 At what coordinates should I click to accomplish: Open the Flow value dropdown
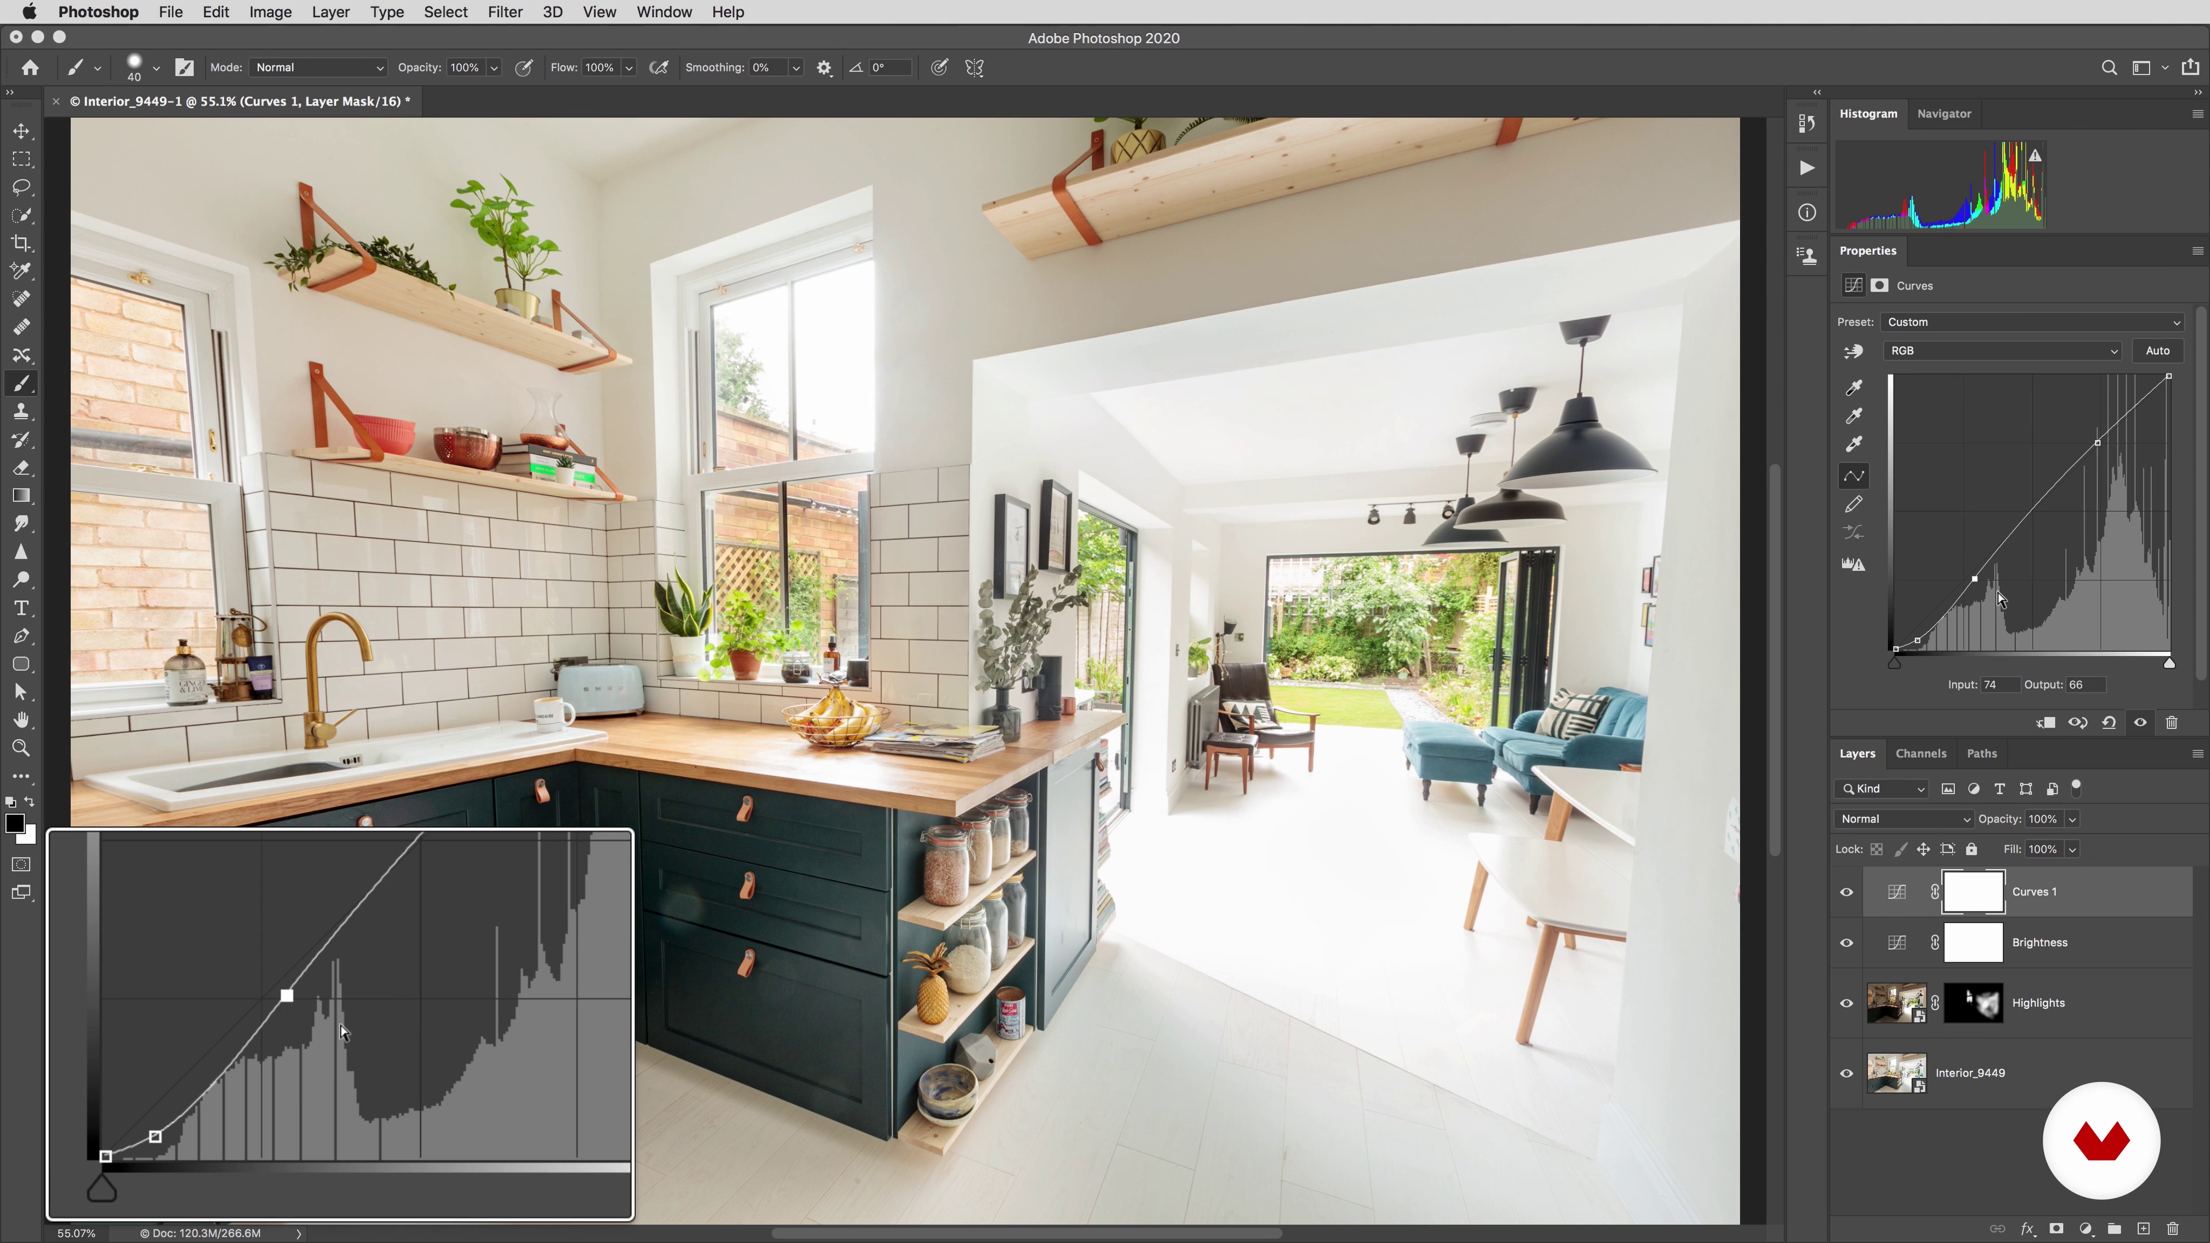point(629,68)
